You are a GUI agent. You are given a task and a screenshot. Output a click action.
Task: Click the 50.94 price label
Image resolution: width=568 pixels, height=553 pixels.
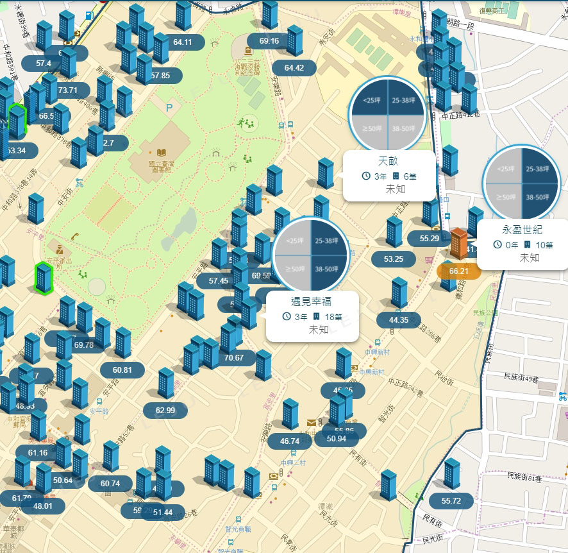pos(337,439)
